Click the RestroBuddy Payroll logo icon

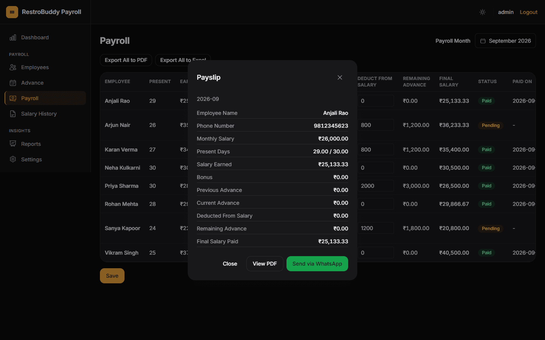tap(12, 12)
